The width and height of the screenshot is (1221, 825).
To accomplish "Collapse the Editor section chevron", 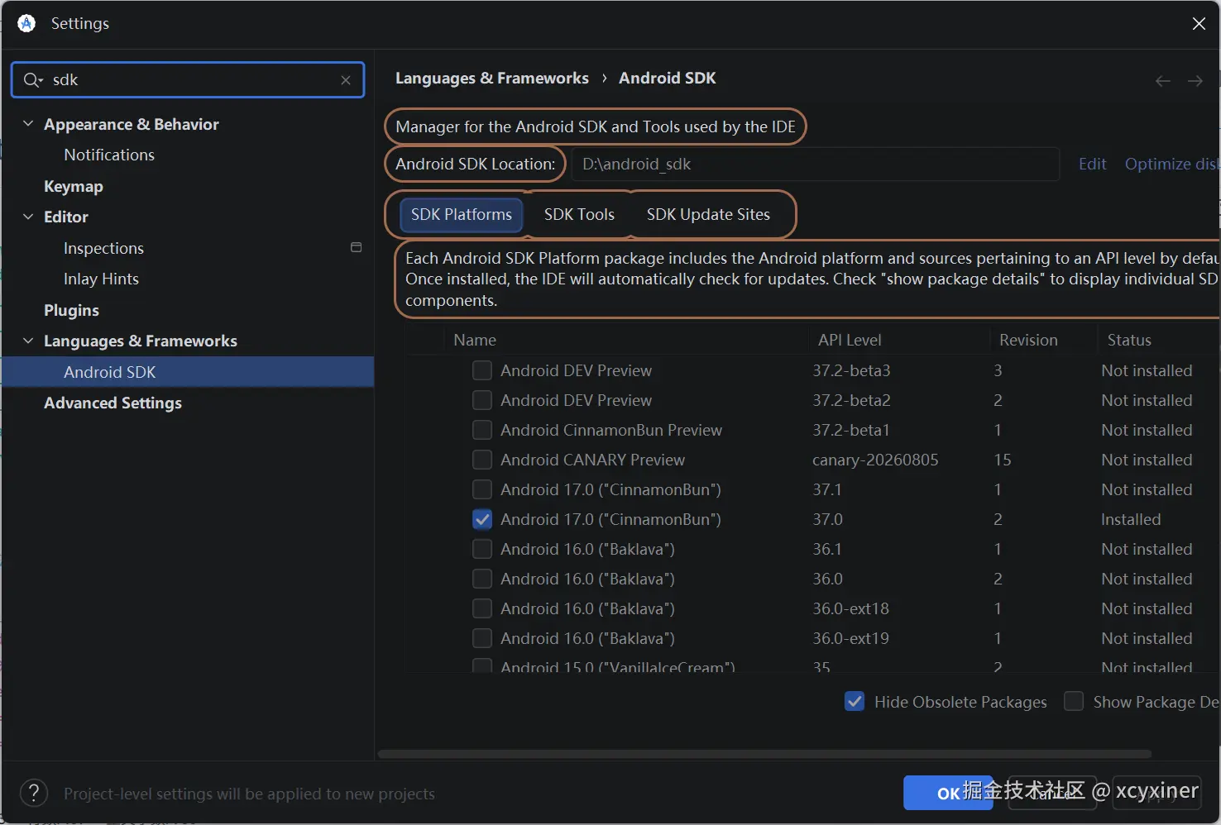I will tap(28, 217).
